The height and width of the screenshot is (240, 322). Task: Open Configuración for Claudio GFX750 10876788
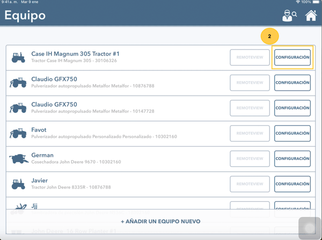292,83
